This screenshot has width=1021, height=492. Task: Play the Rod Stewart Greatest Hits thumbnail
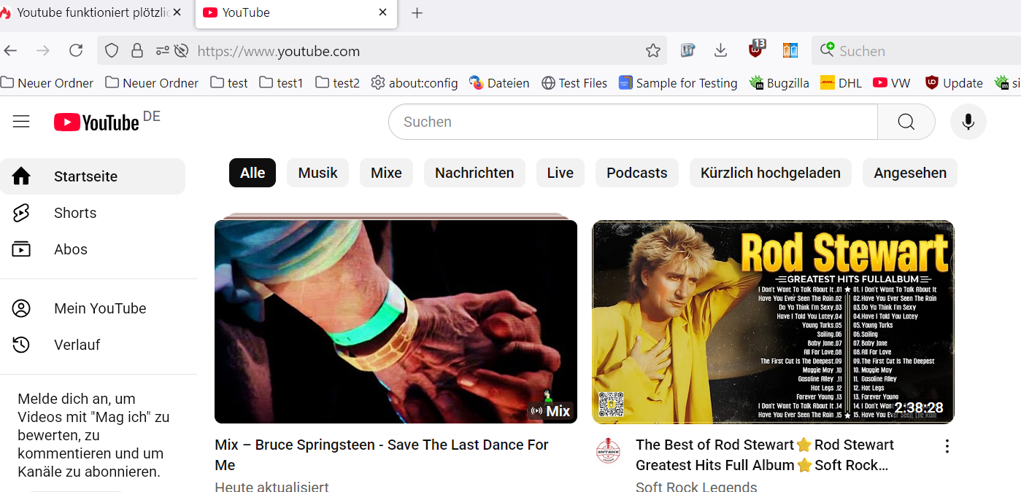pos(773,321)
